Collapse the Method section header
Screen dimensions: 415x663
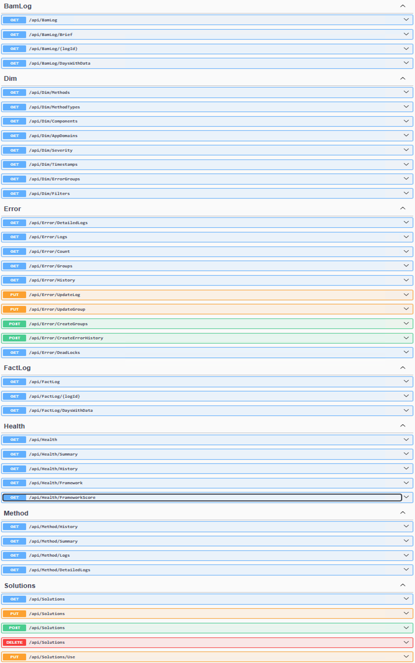click(x=207, y=513)
